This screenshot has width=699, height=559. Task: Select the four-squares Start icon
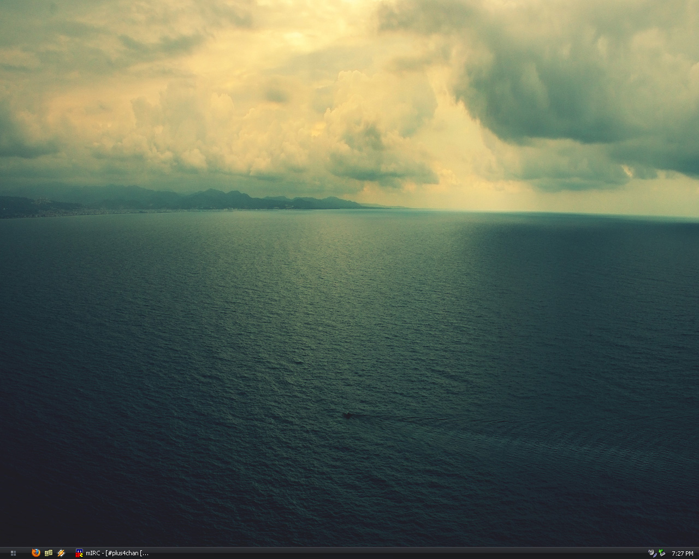coord(13,553)
